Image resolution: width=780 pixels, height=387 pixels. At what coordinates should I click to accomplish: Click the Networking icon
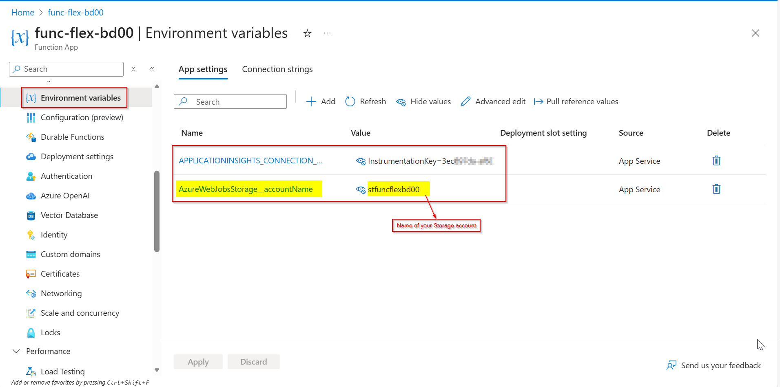point(31,293)
